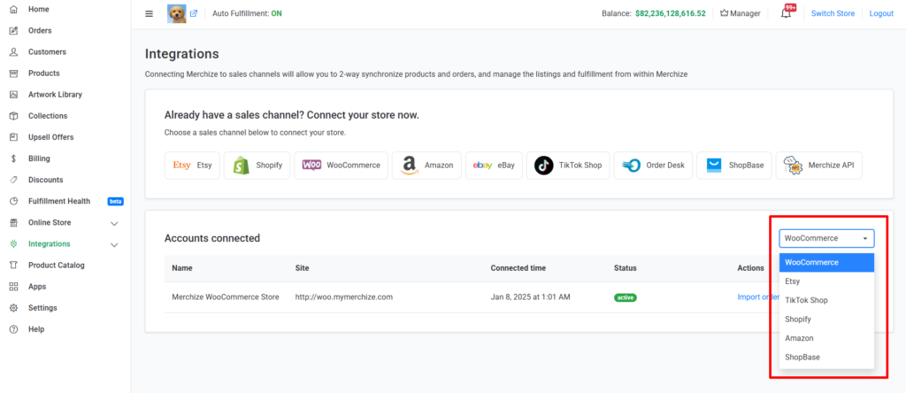Open the store external link icon
This screenshot has width=906, height=393.
point(194,13)
